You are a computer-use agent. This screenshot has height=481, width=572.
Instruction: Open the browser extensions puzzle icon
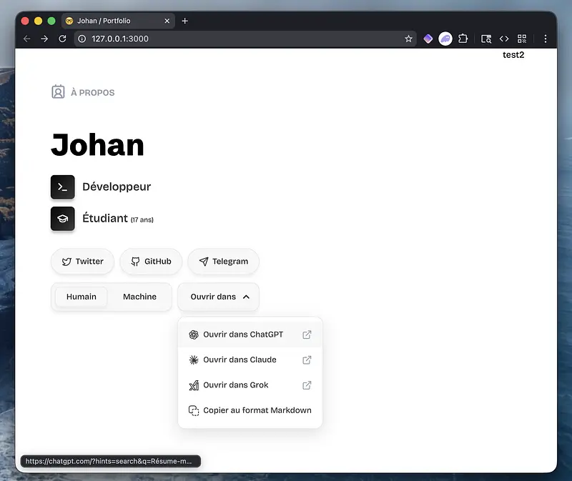463,39
